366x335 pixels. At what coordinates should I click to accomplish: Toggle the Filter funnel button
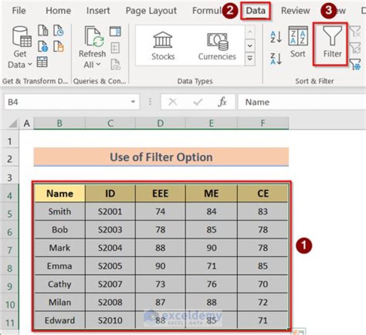pos(332,42)
